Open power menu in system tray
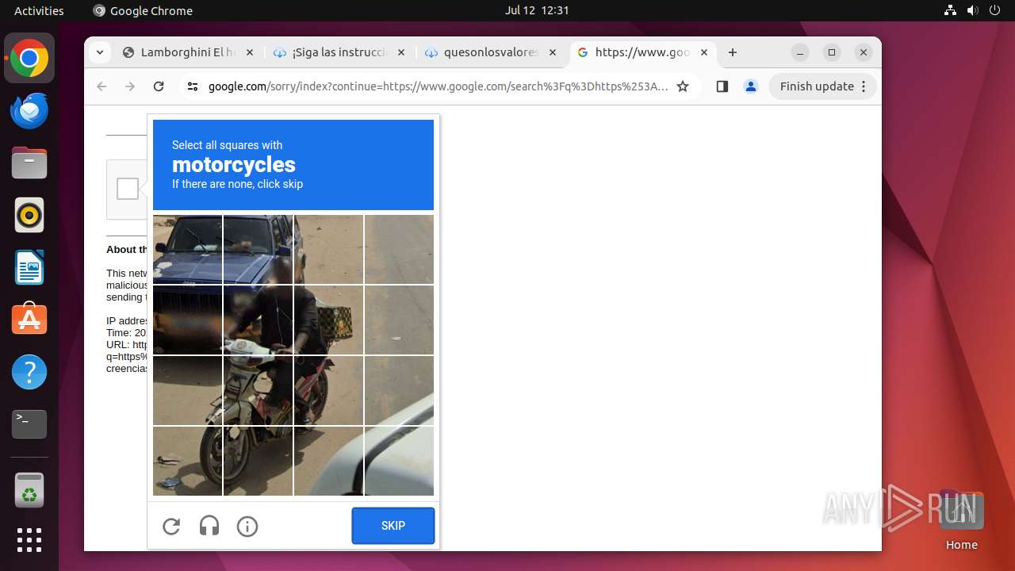The image size is (1015, 571). tap(995, 10)
